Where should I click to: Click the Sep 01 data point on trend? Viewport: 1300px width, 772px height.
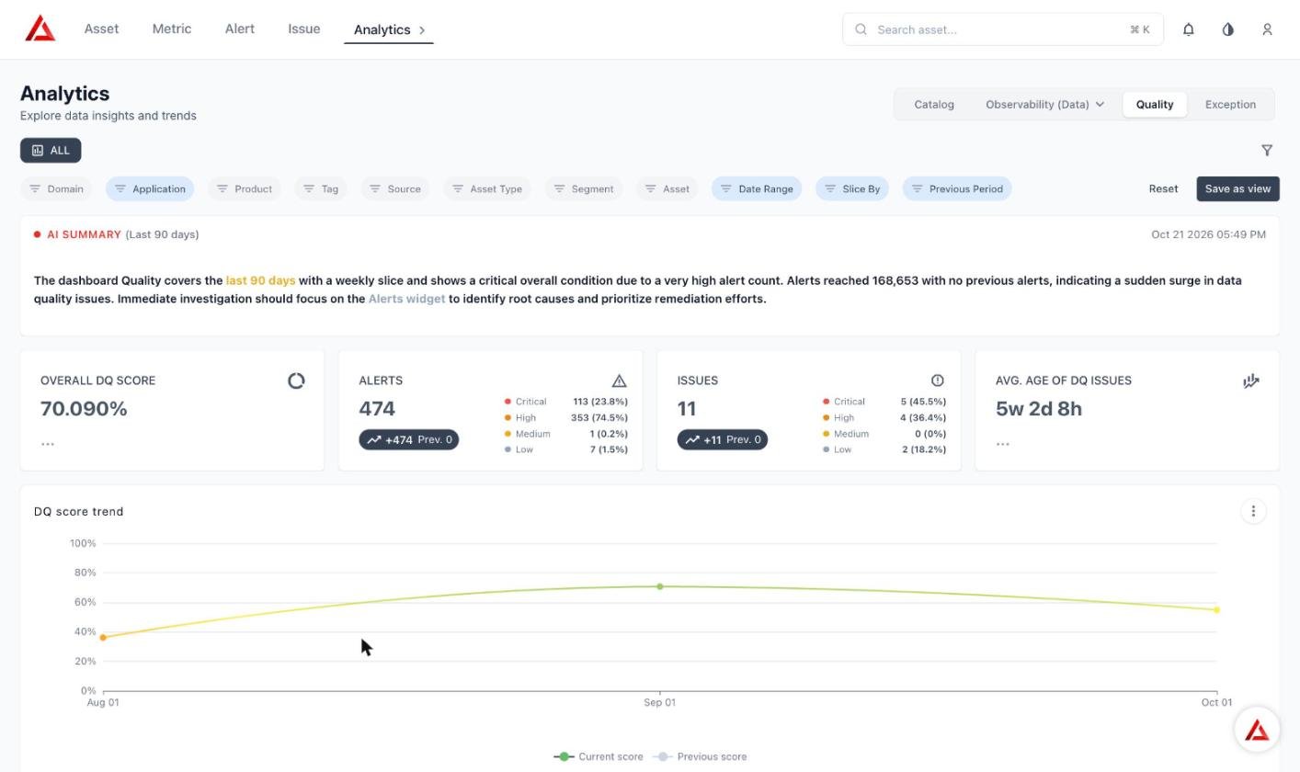point(659,586)
